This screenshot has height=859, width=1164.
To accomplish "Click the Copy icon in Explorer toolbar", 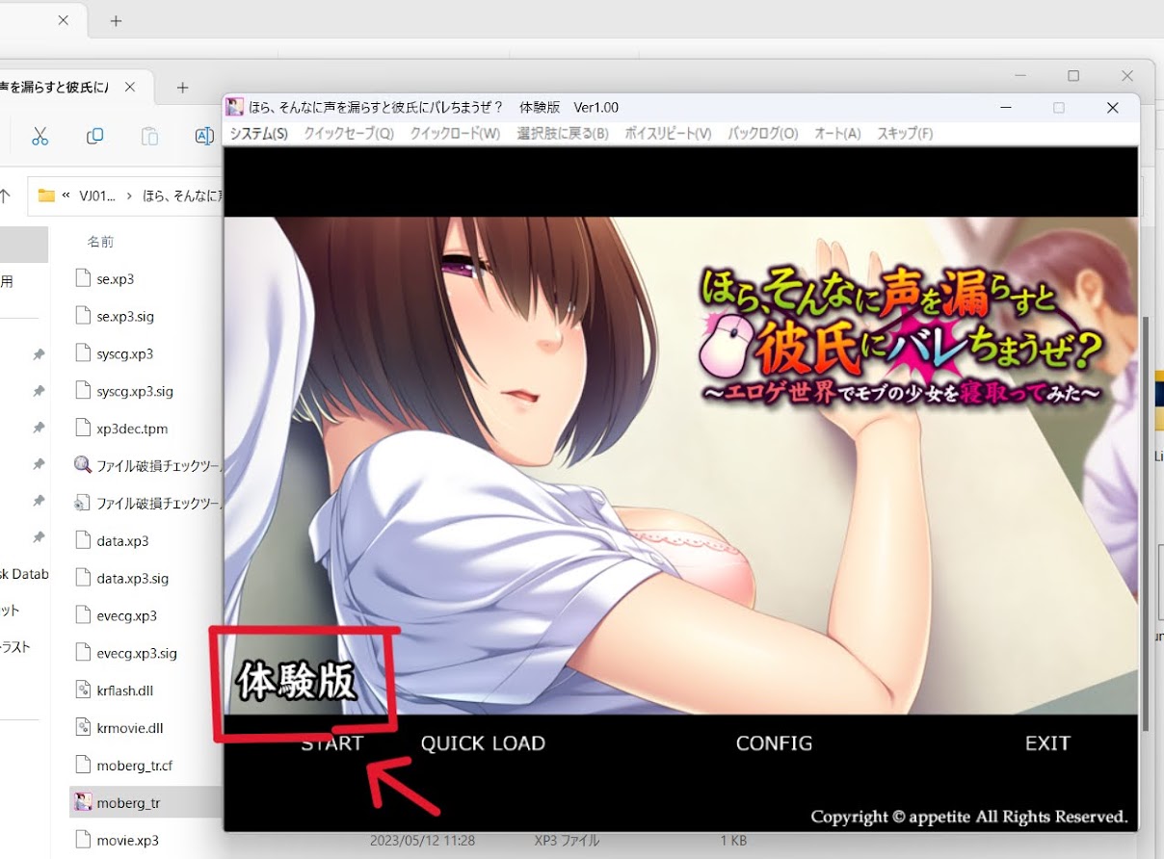I will 94,136.
